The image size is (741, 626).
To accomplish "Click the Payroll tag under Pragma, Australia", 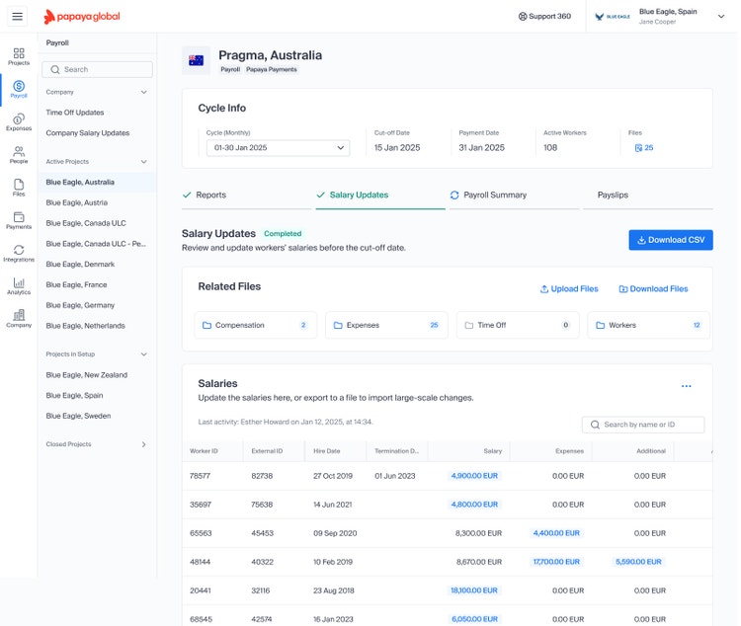I will click(x=230, y=69).
